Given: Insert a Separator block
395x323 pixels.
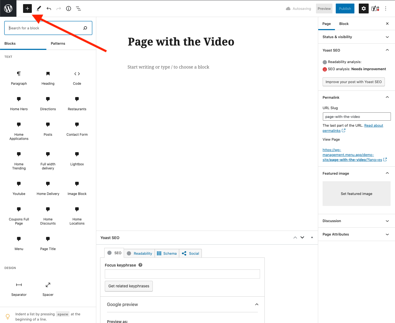Looking at the screenshot, I should tap(19, 289).
